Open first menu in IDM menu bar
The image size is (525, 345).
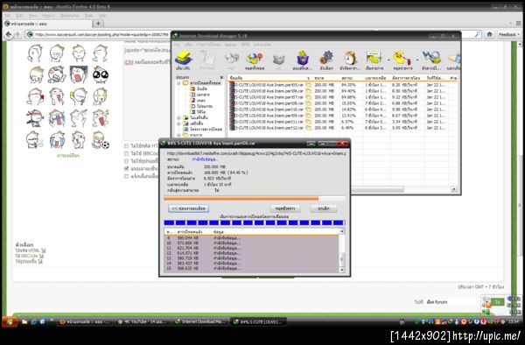click(x=177, y=44)
